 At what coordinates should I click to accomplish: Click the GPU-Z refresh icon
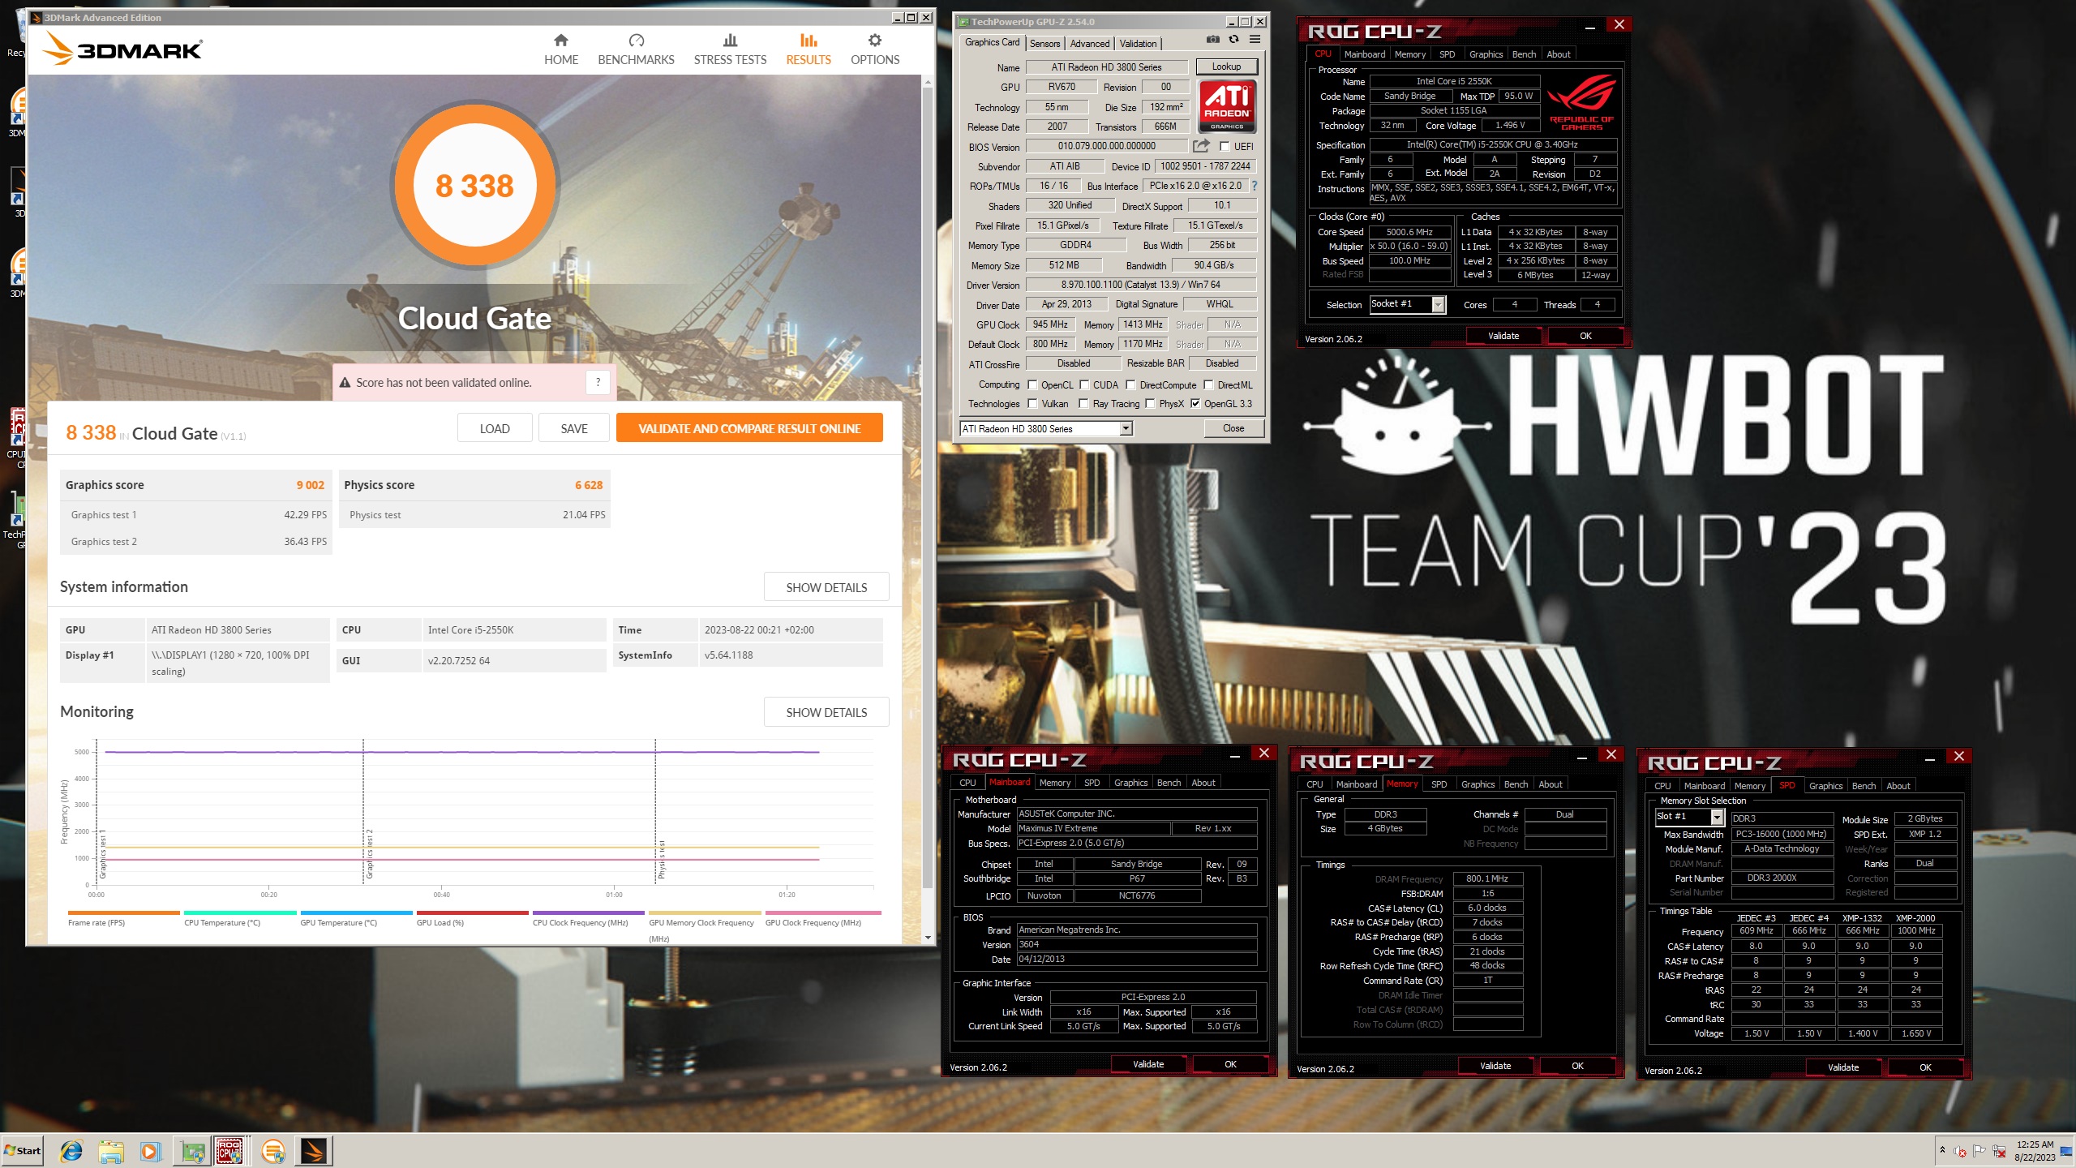pyautogui.click(x=1233, y=40)
